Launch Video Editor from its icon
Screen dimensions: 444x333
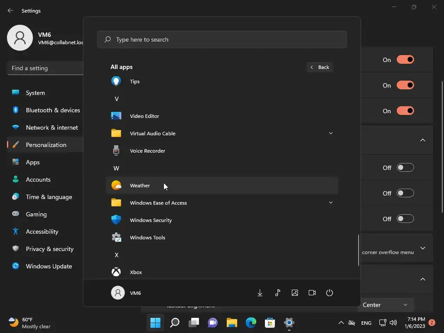click(116, 116)
